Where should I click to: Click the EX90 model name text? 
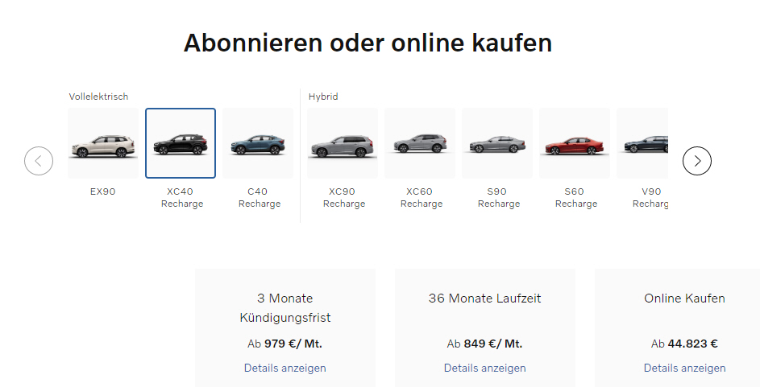[103, 191]
